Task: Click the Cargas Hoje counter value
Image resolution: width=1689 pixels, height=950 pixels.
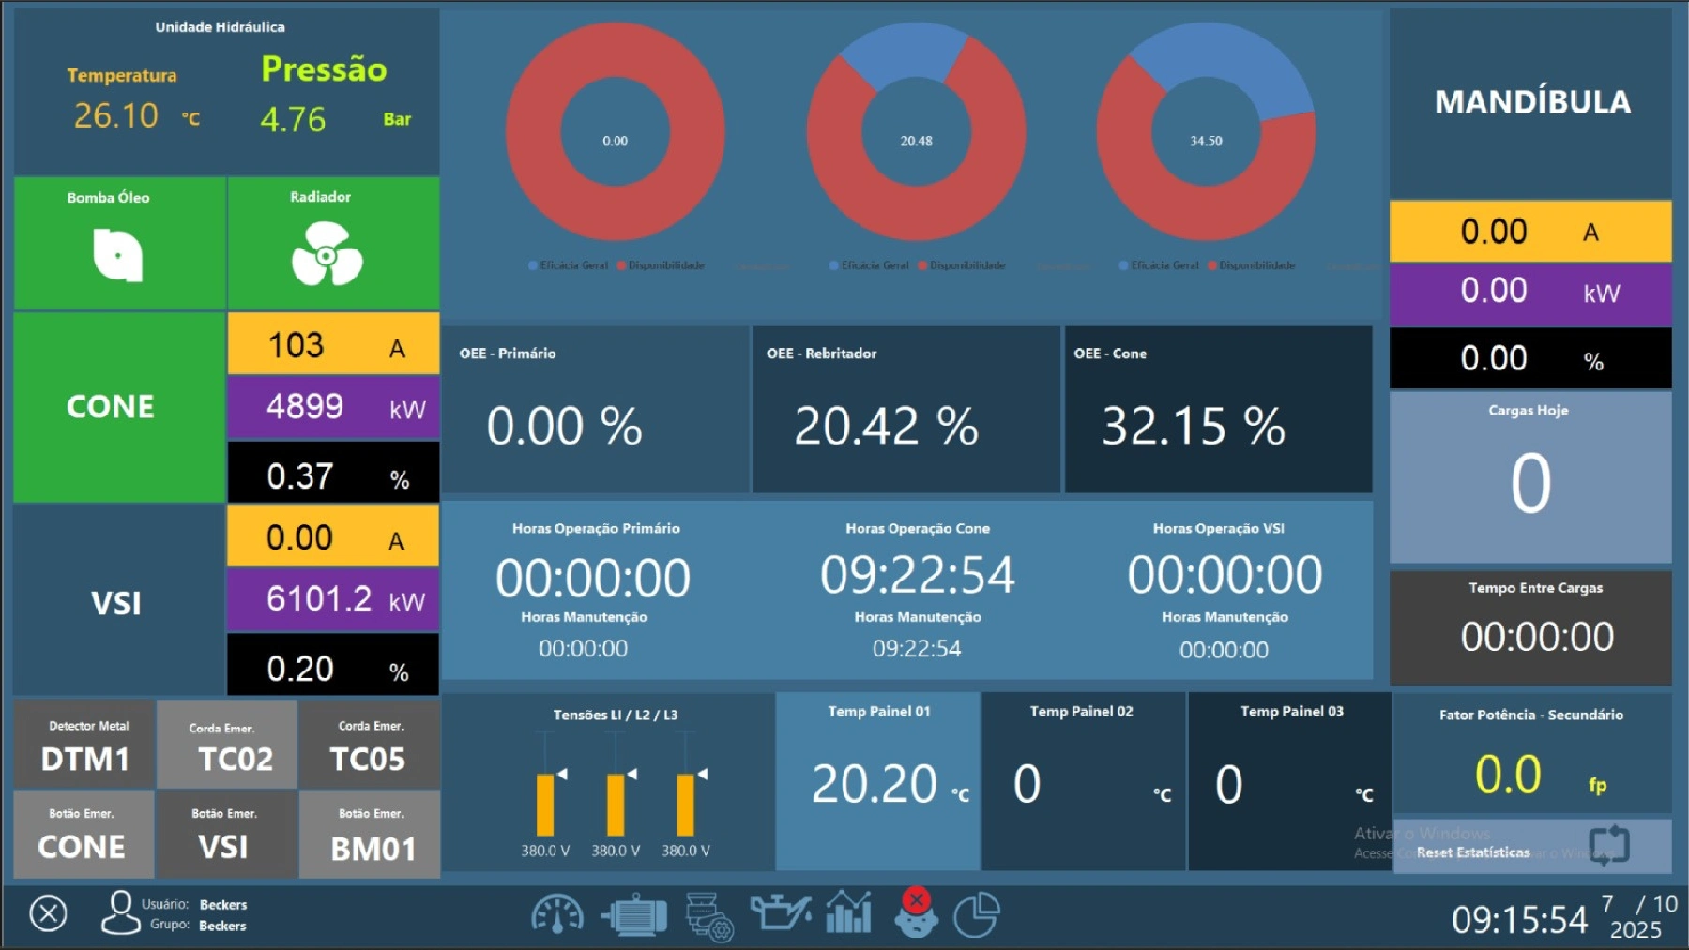Action: pos(1530,483)
